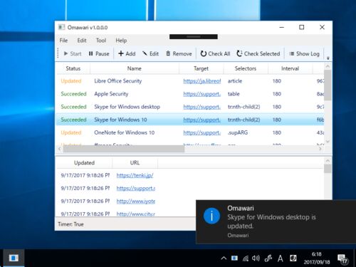The height and width of the screenshot is (267, 356).
Task: Open the http://www.city link in log
Action: click(136, 214)
